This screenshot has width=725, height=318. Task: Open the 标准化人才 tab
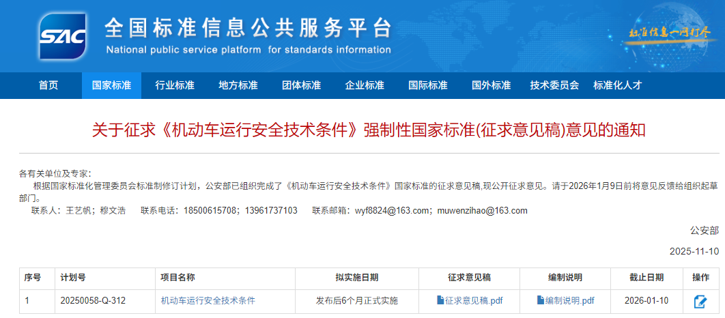tap(618, 85)
